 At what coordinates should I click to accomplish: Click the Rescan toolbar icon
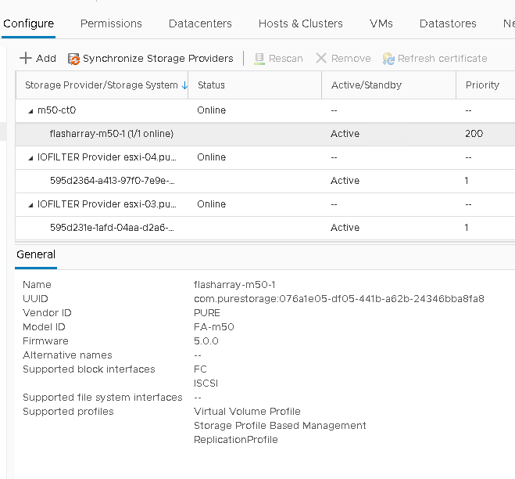[x=259, y=59]
